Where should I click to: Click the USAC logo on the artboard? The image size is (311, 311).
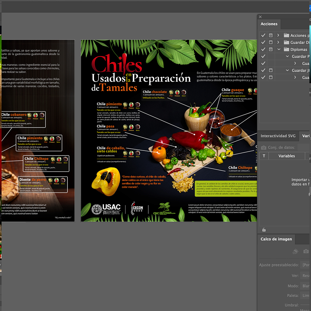tap(106, 209)
